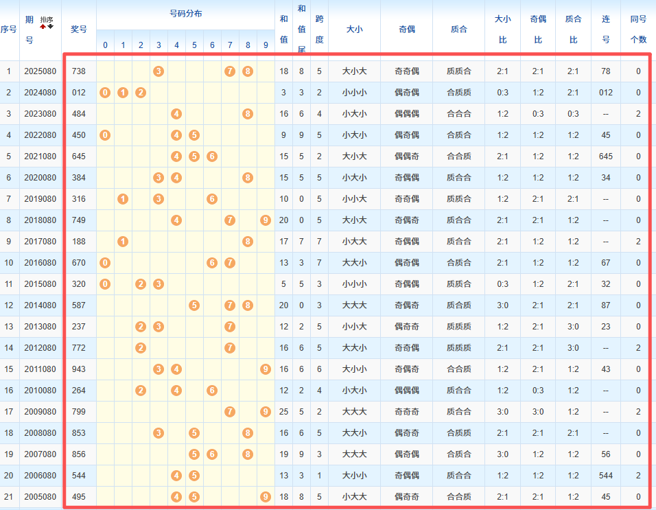656x510 pixels.
Task: Click the 奇偶 column header
Action: pyautogui.click(x=407, y=30)
